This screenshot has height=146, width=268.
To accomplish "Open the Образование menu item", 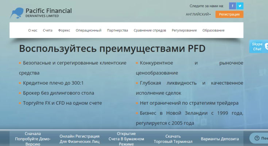I will (x=213, y=30).
